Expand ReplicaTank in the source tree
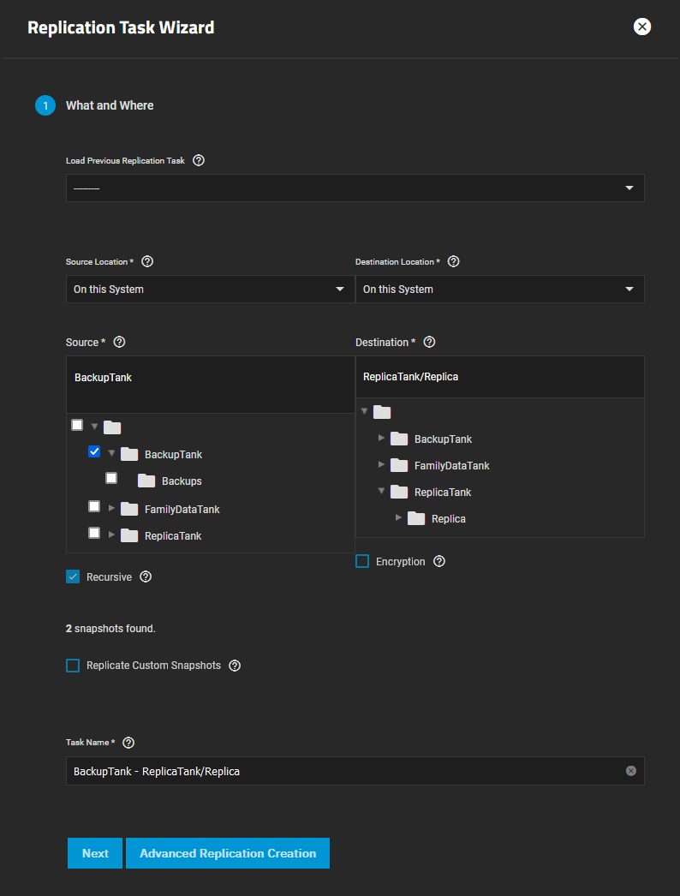 pyautogui.click(x=111, y=535)
